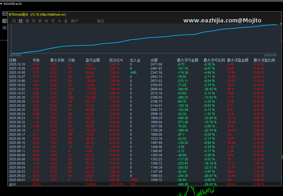Expand the XAUUSD.e,H1 chart triangle
This screenshot has height=196, width=283.
(x=1, y=4)
